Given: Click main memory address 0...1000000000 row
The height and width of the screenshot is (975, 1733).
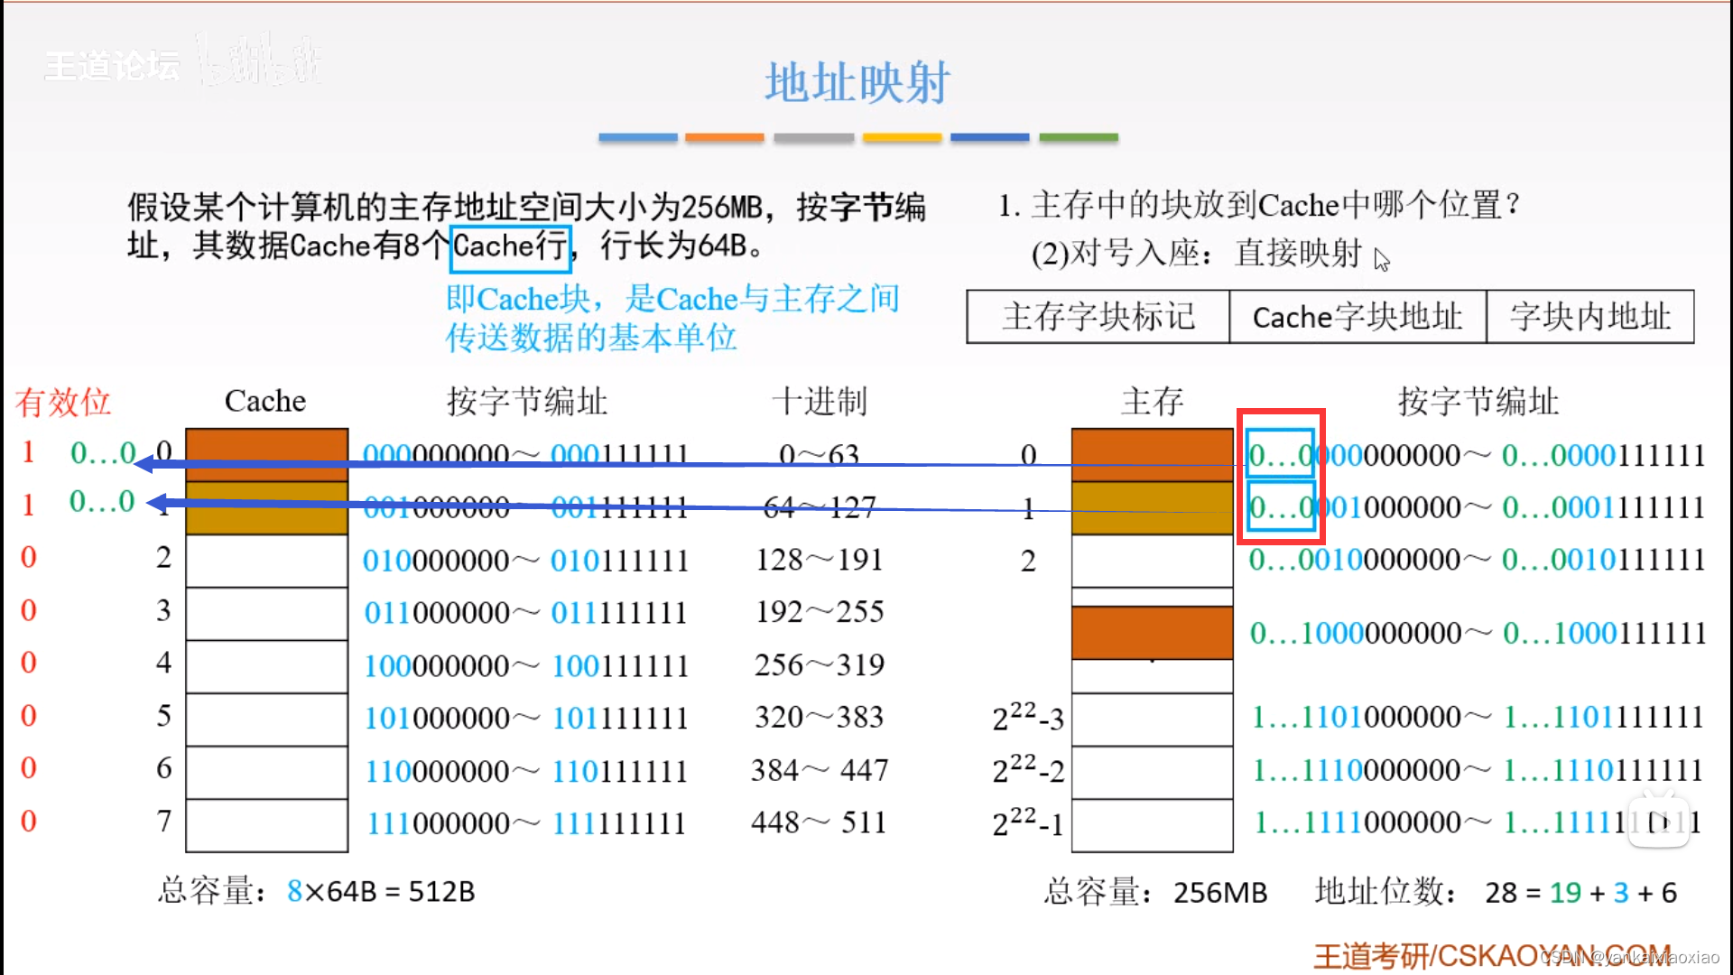Looking at the screenshot, I should [x=1478, y=634].
